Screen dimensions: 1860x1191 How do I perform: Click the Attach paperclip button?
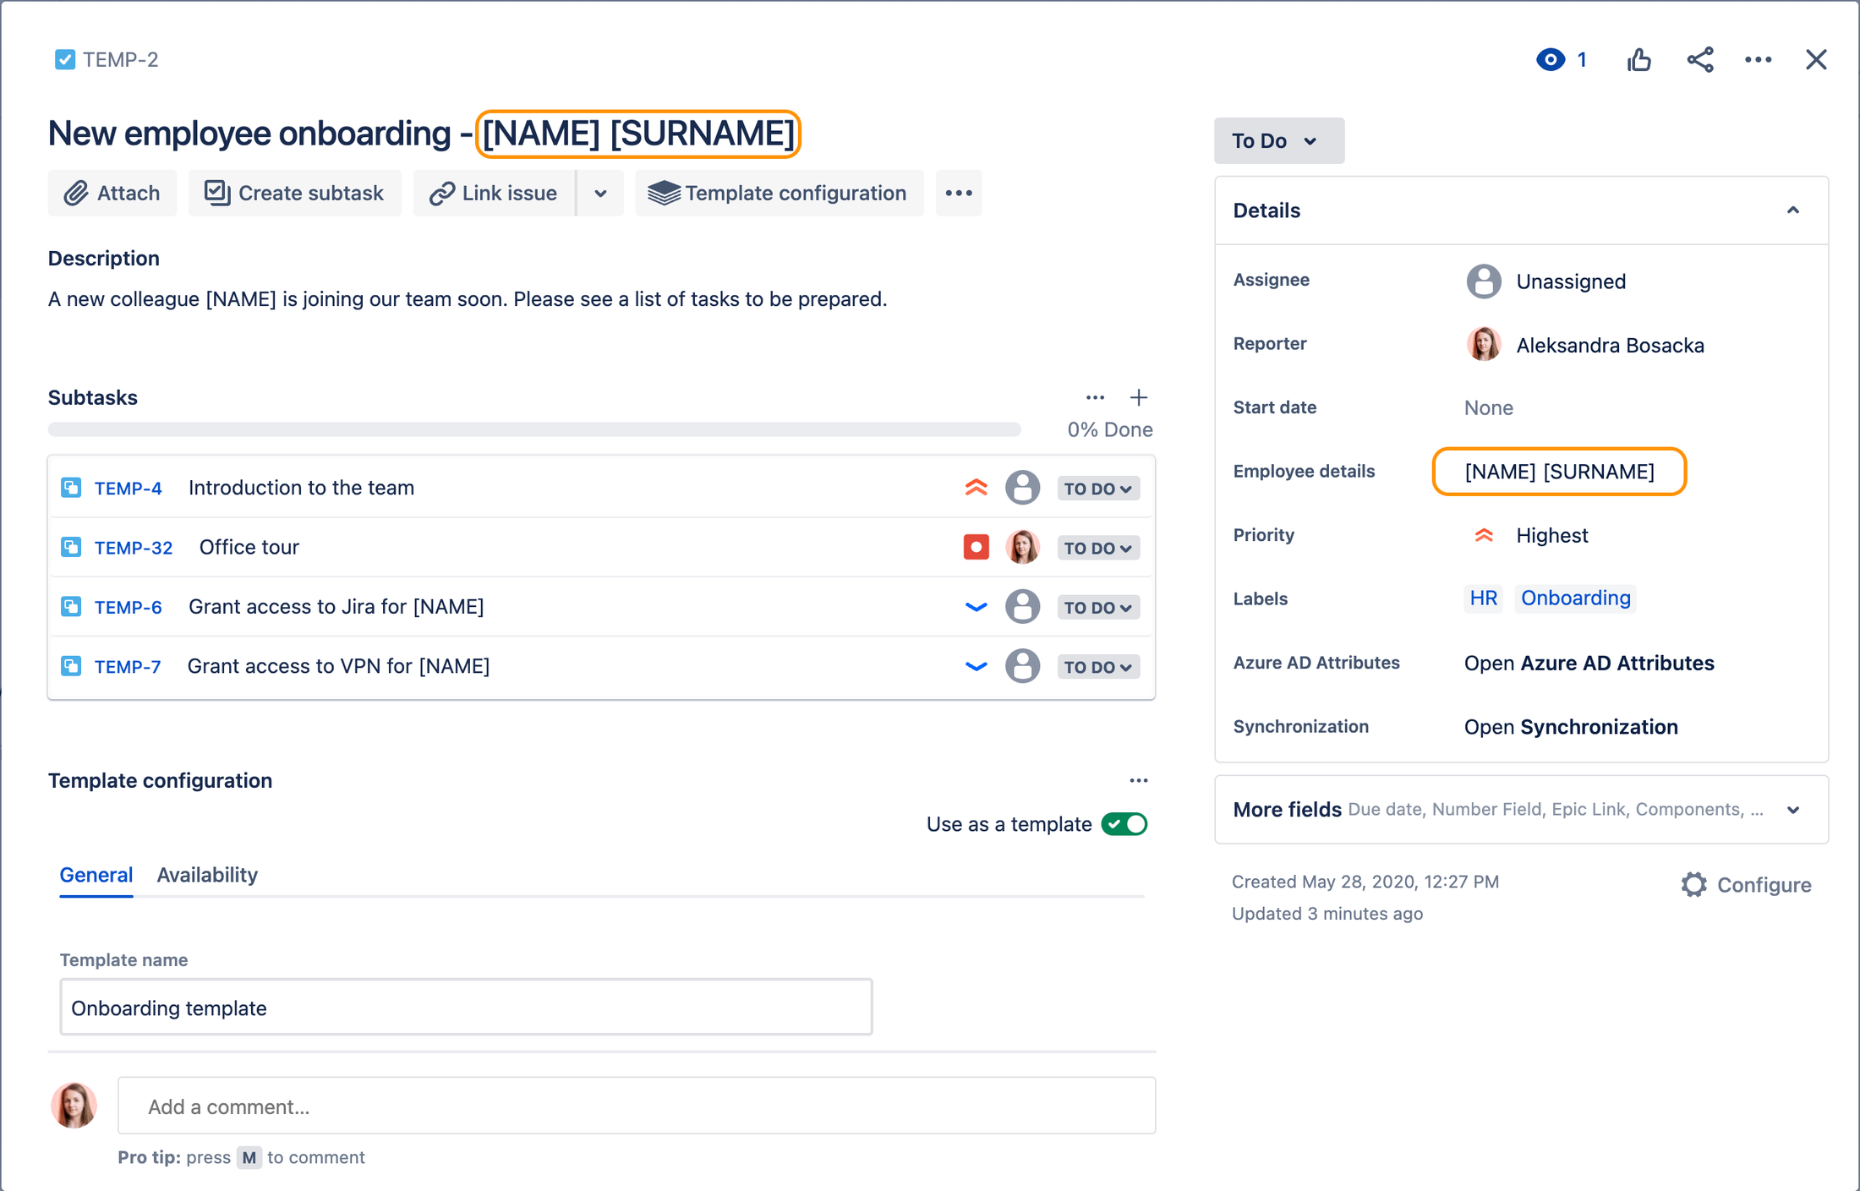pyautogui.click(x=112, y=193)
